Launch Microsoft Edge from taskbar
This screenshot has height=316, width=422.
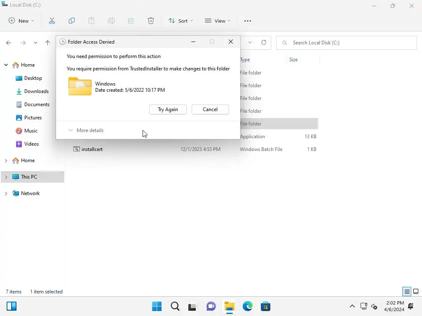pyautogui.click(x=247, y=306)
